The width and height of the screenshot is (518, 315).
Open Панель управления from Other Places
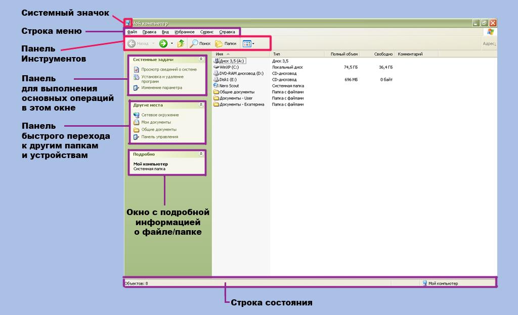(x=159, y=137)
